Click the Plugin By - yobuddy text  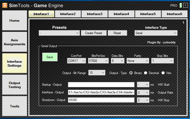(161, 42)
